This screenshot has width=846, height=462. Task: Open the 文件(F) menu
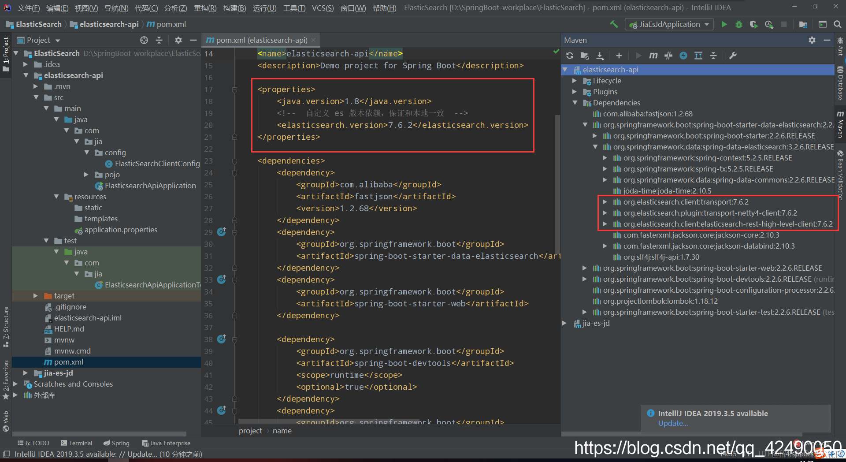click(29, 8)
